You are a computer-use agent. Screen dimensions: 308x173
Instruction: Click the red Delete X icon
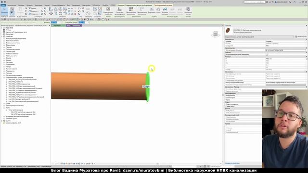pyautogui.click(x=75, y=14)
